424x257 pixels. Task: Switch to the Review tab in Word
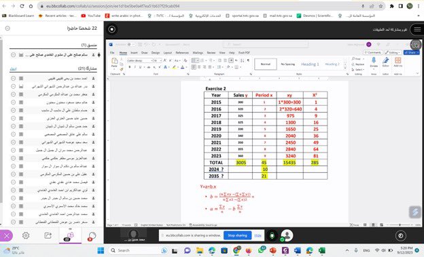click(x=211, y=53)
